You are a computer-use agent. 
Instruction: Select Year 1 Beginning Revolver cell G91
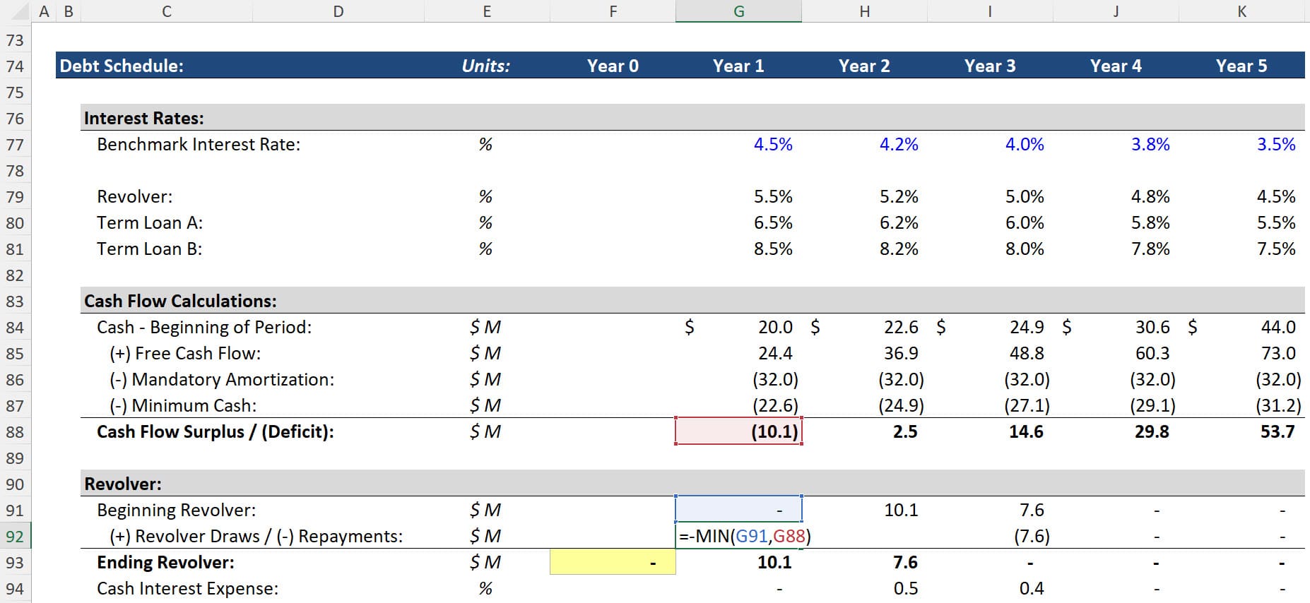(x=738, y=511)
